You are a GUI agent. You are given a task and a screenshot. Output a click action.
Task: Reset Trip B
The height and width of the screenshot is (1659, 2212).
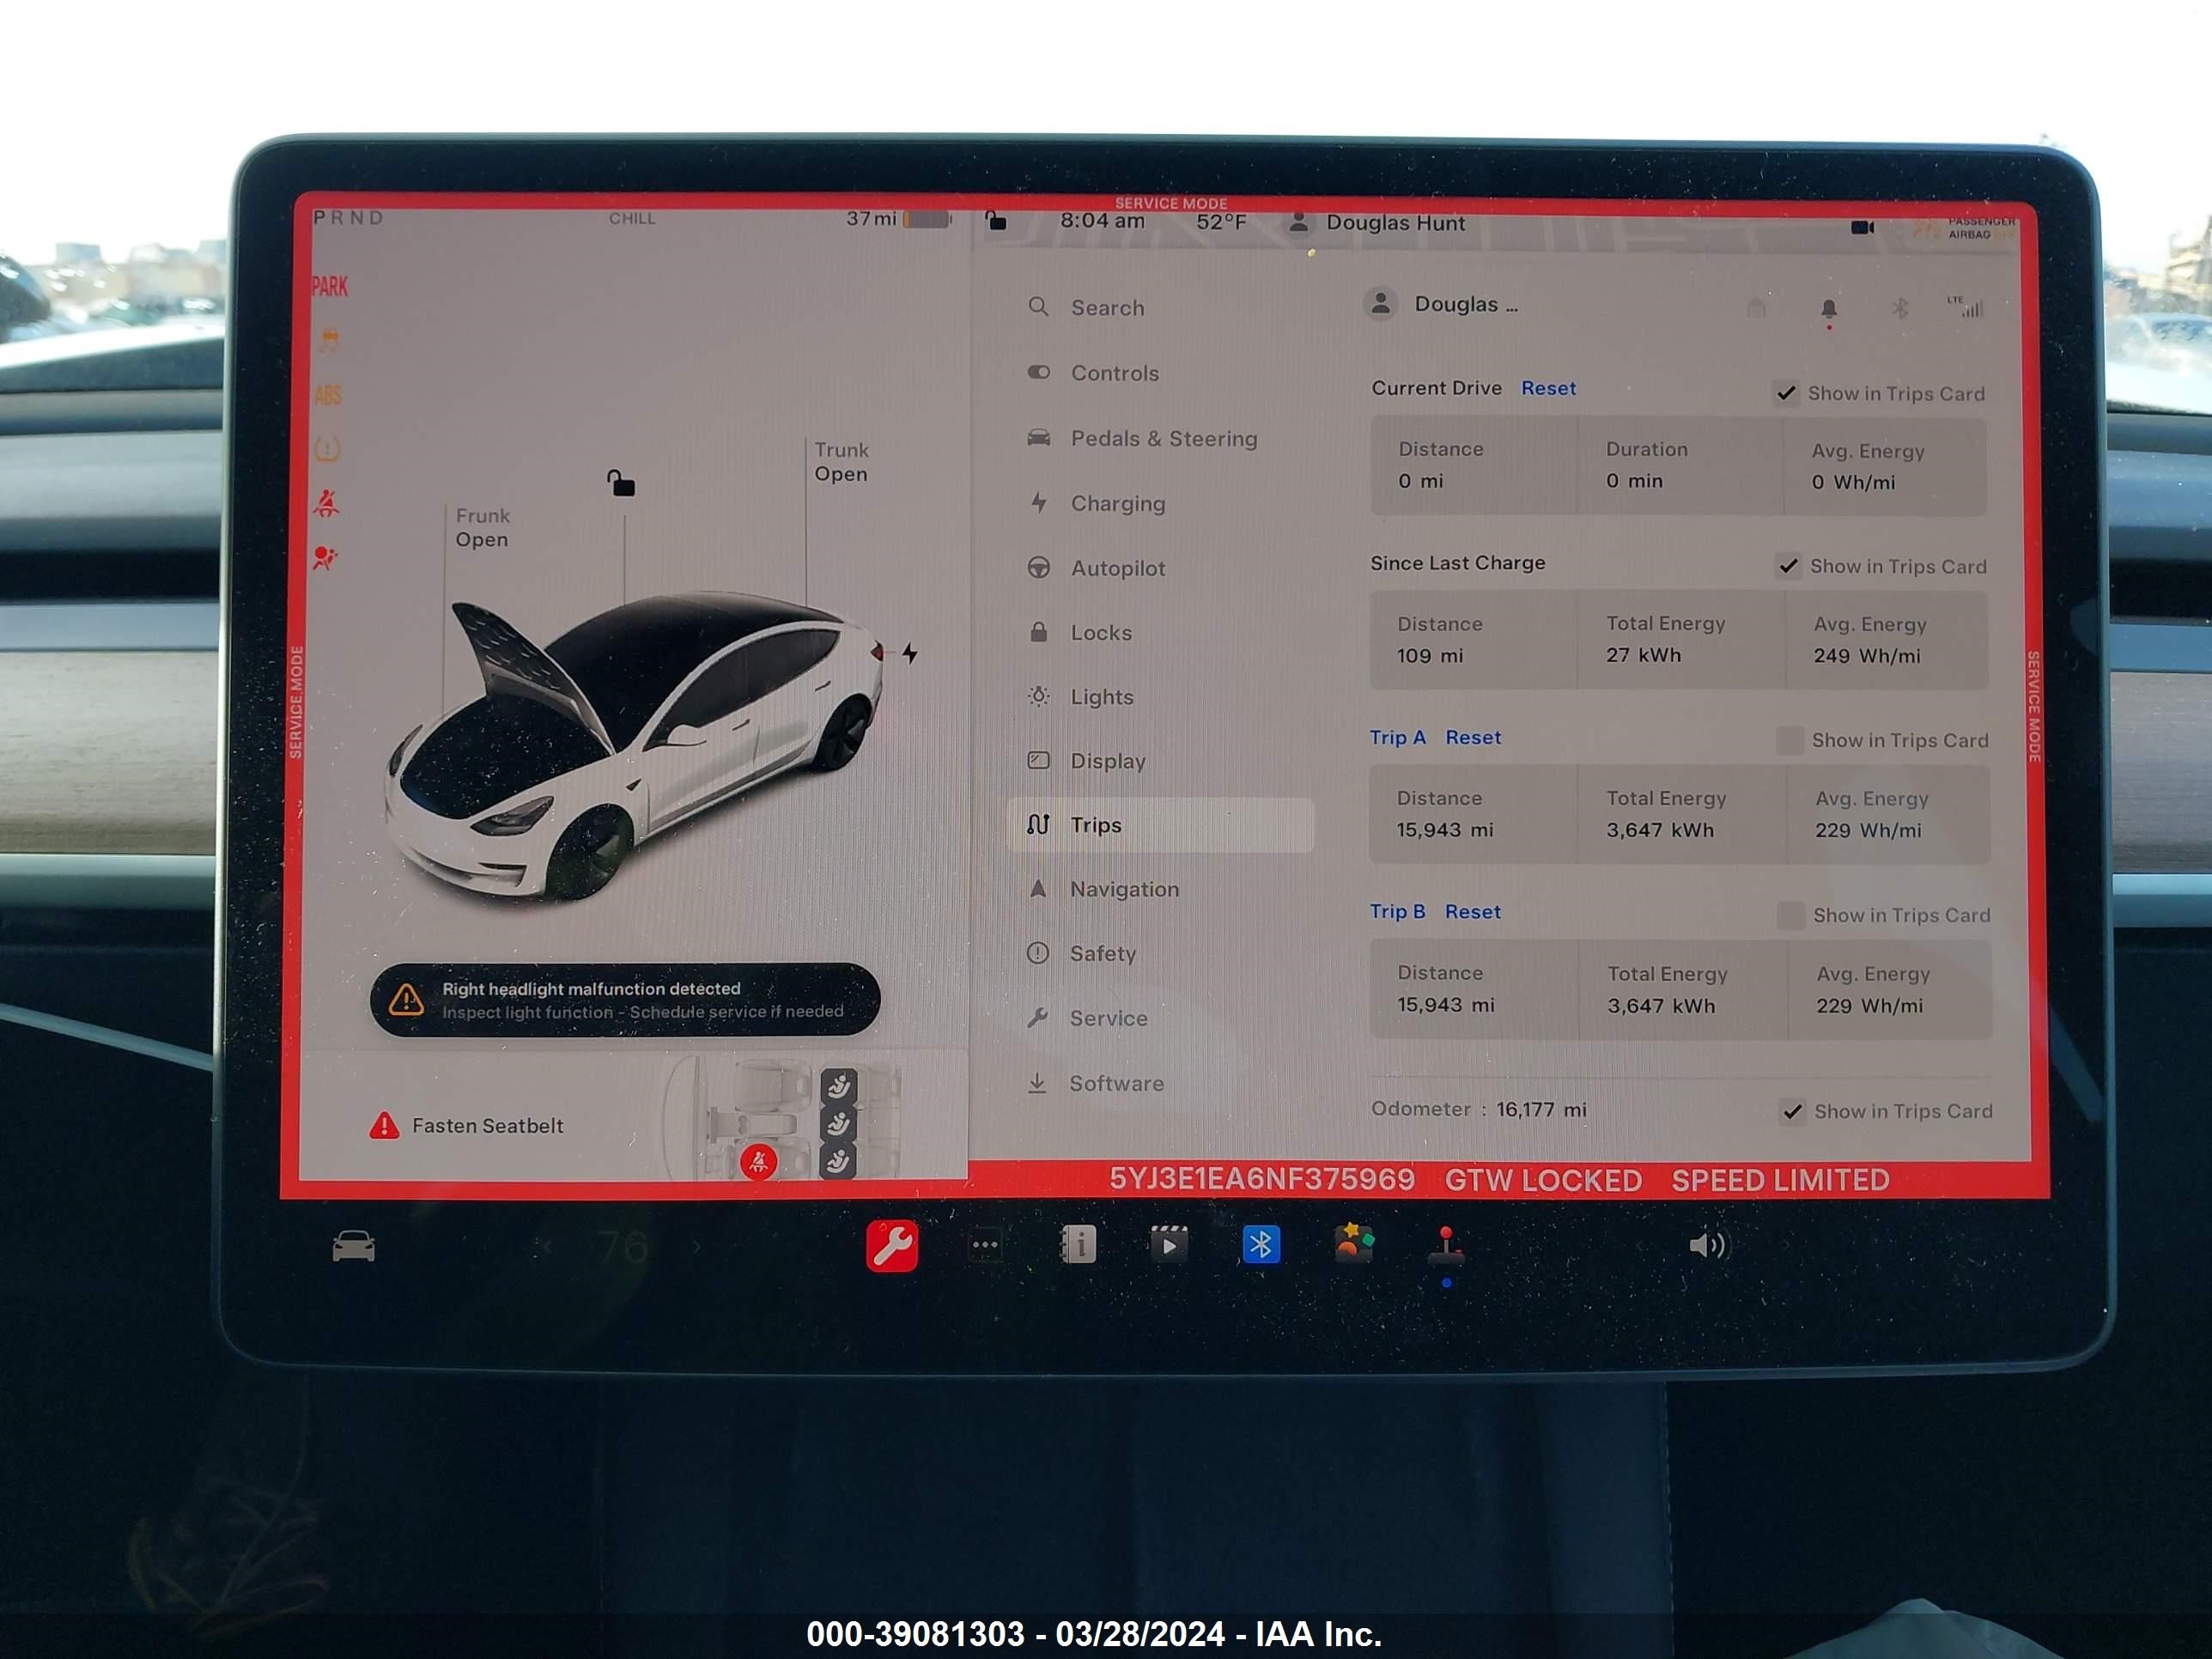click(x=1472, y=911)
